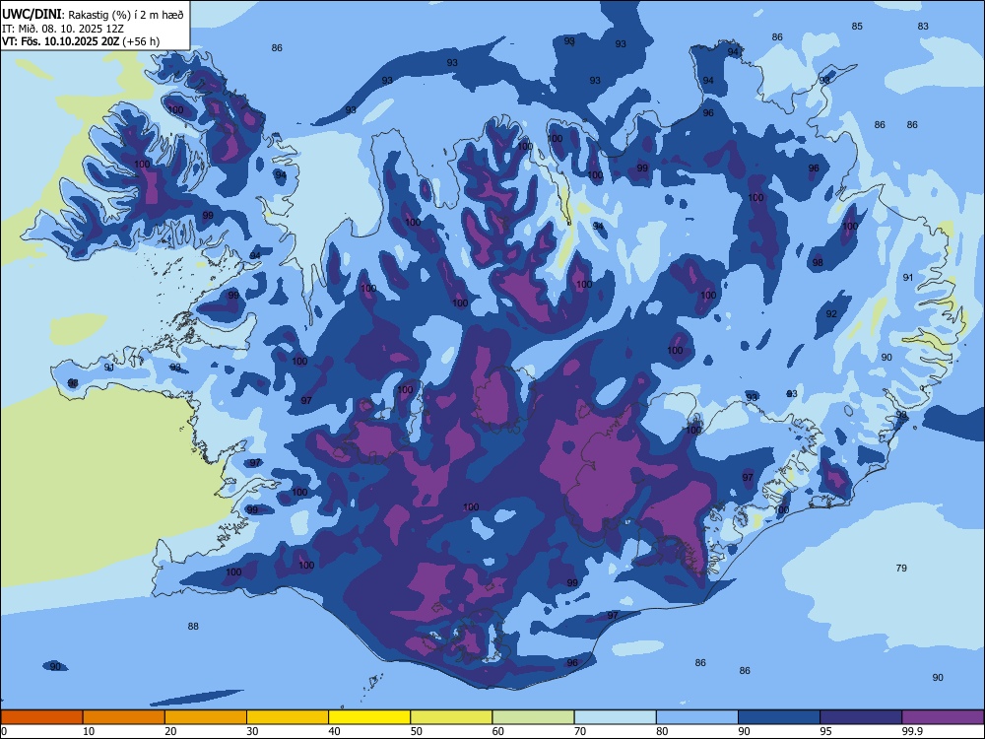Click the '30' legend scale label
985x739 pixels.
click(x=252, y=731)
